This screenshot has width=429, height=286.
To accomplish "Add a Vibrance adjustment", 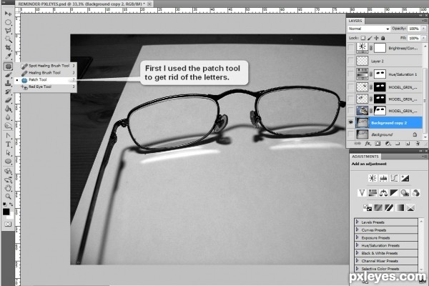I will (x=362, y=193).
